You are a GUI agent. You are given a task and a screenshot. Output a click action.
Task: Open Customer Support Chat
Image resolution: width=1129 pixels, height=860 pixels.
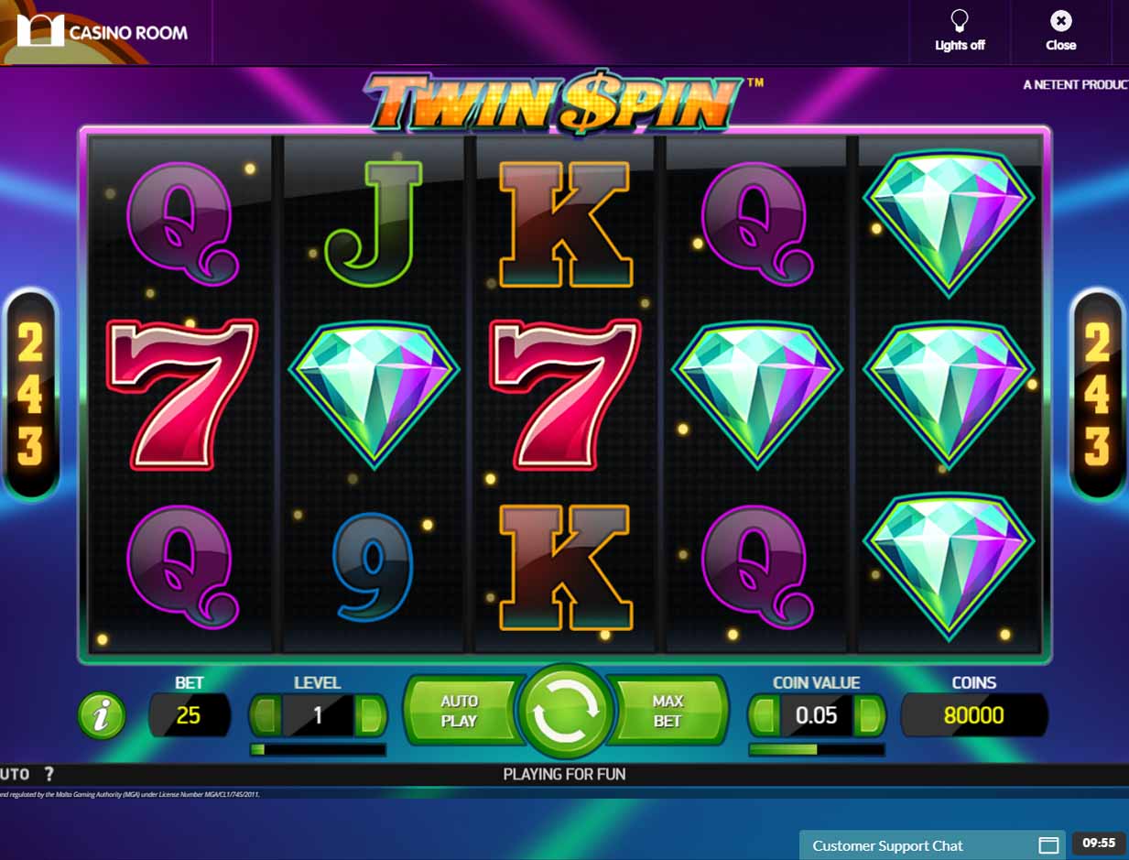tap(887, 845)
